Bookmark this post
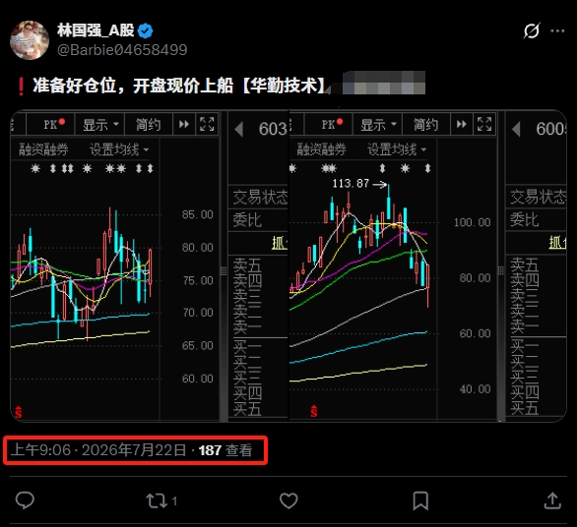577x527 pixels. pos(420,500)
